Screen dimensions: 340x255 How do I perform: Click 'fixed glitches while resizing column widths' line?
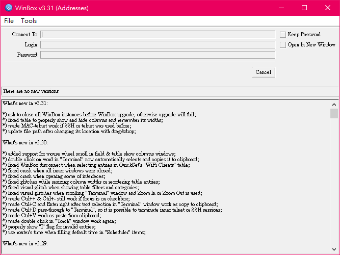(82, 182)
